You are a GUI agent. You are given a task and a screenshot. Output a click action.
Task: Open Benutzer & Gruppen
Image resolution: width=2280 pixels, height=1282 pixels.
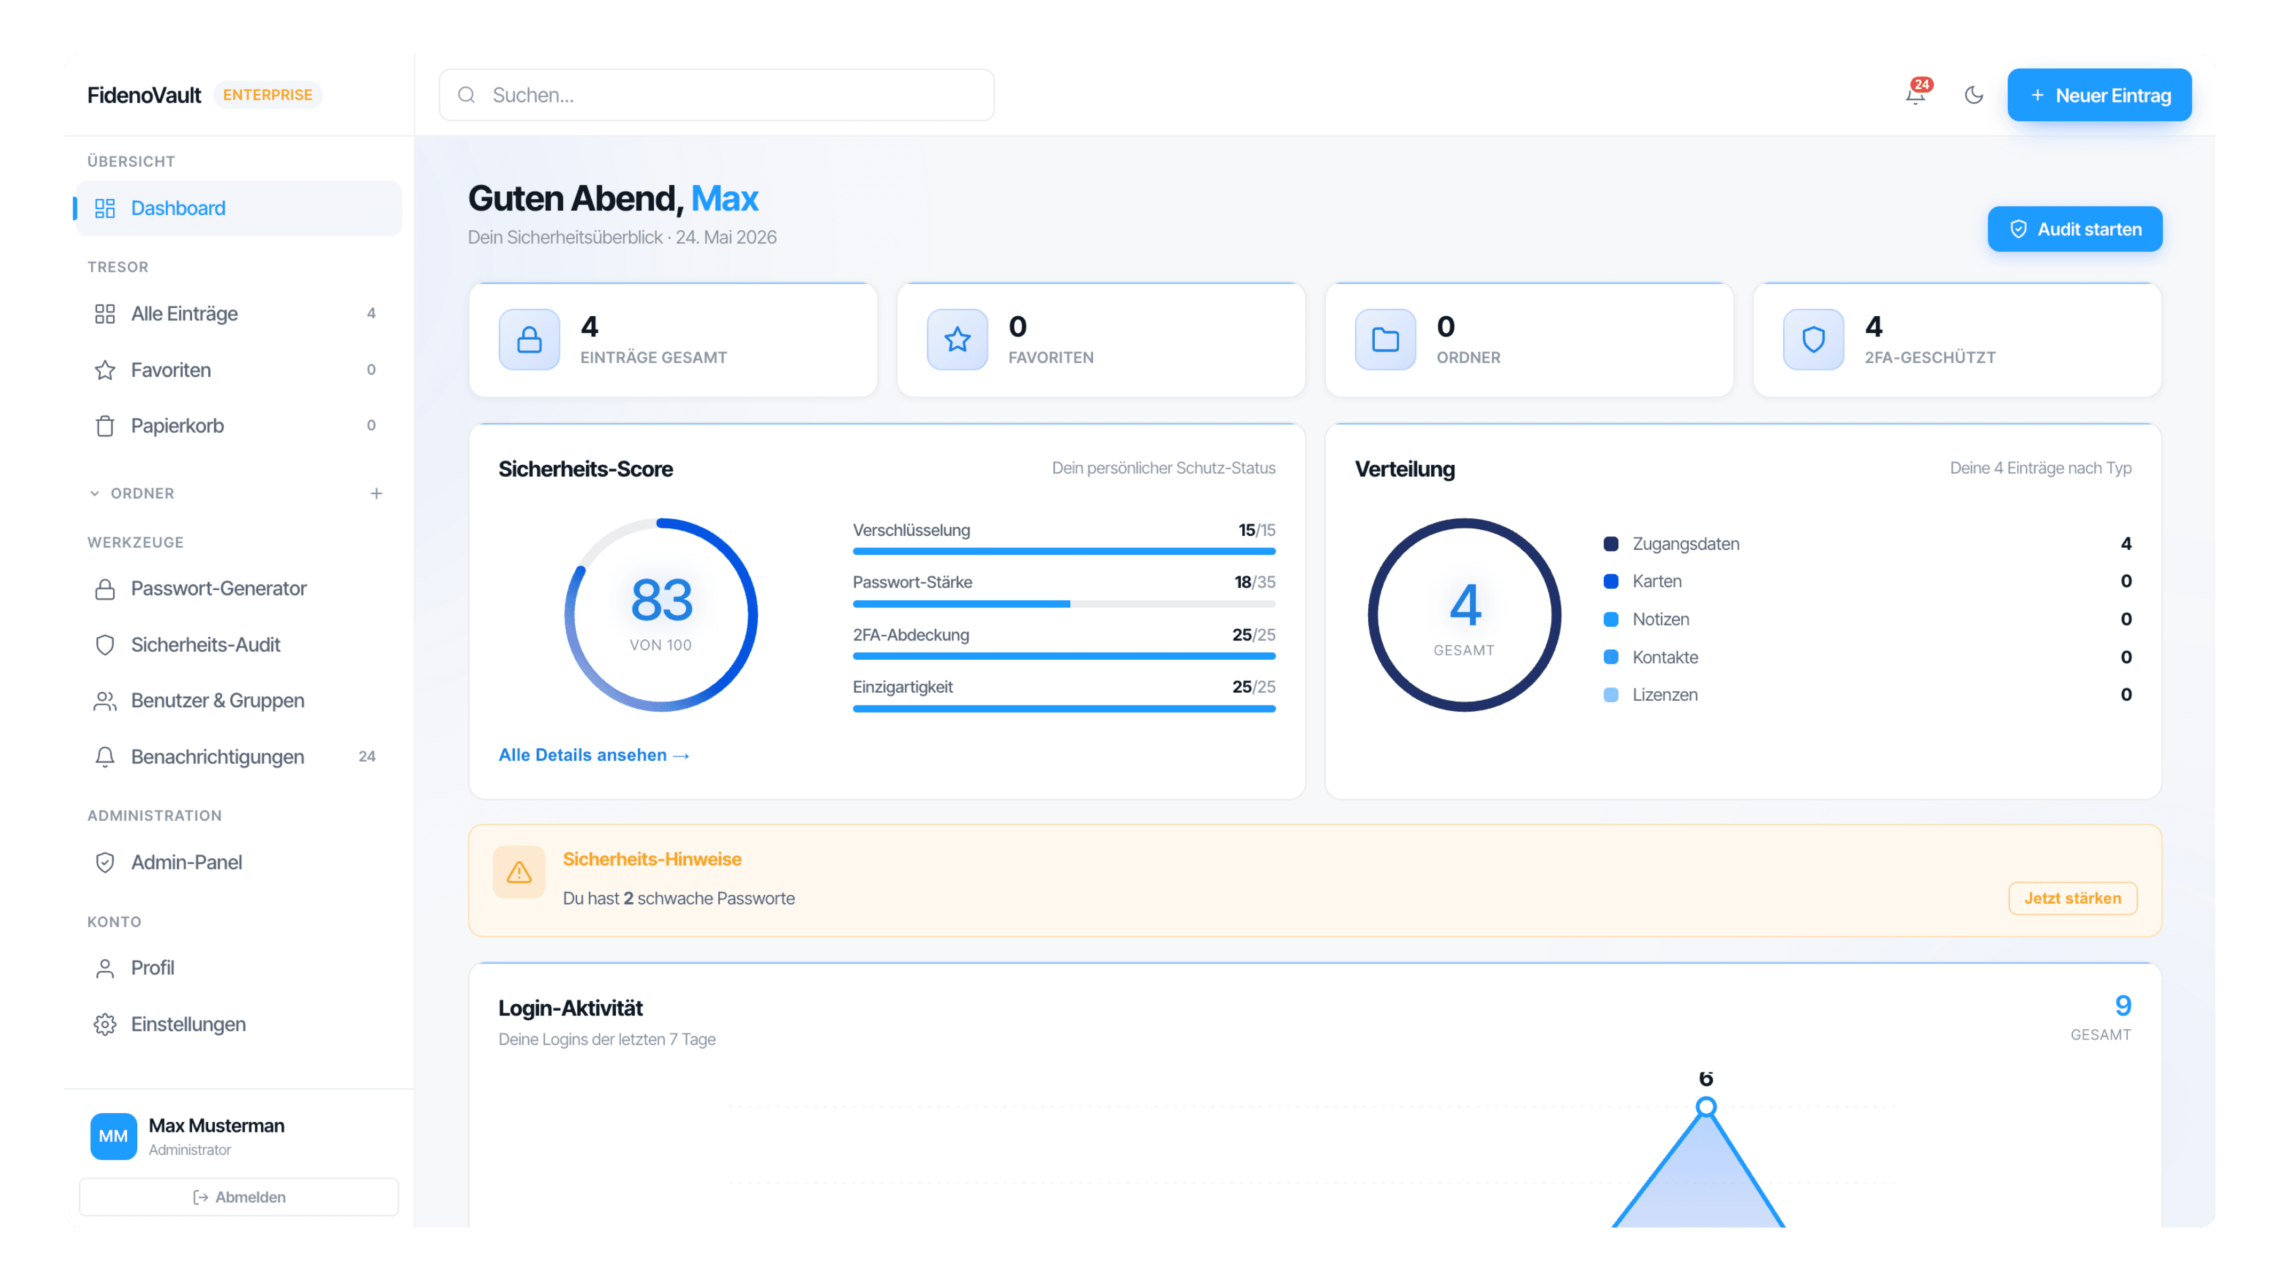pos(238,700)
